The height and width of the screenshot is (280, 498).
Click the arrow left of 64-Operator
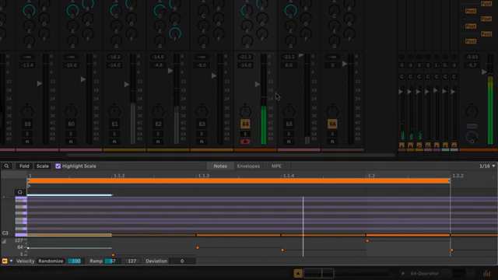coord(403,273)
